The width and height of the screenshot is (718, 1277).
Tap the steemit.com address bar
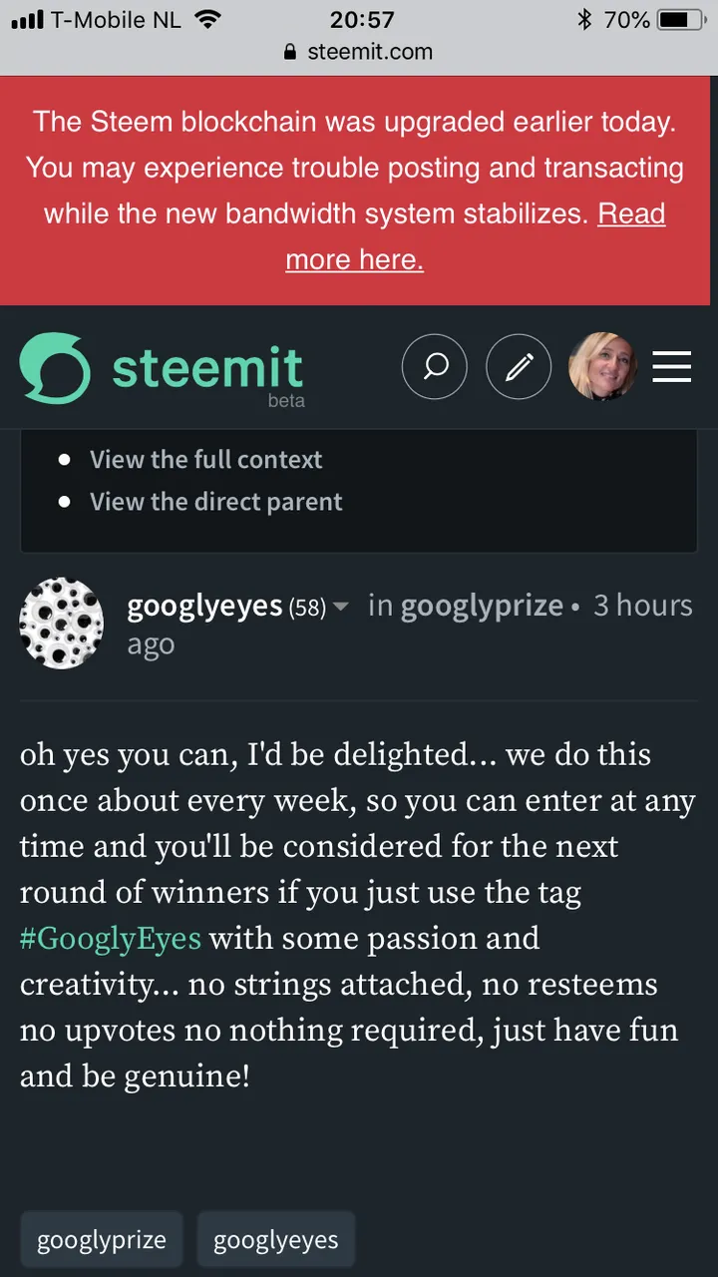[x=359, y=52]
